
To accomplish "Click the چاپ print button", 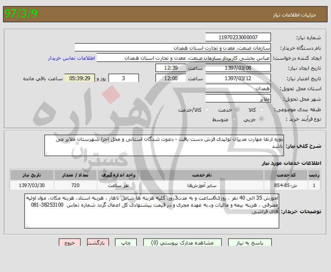I will click(x=126, y=243).
